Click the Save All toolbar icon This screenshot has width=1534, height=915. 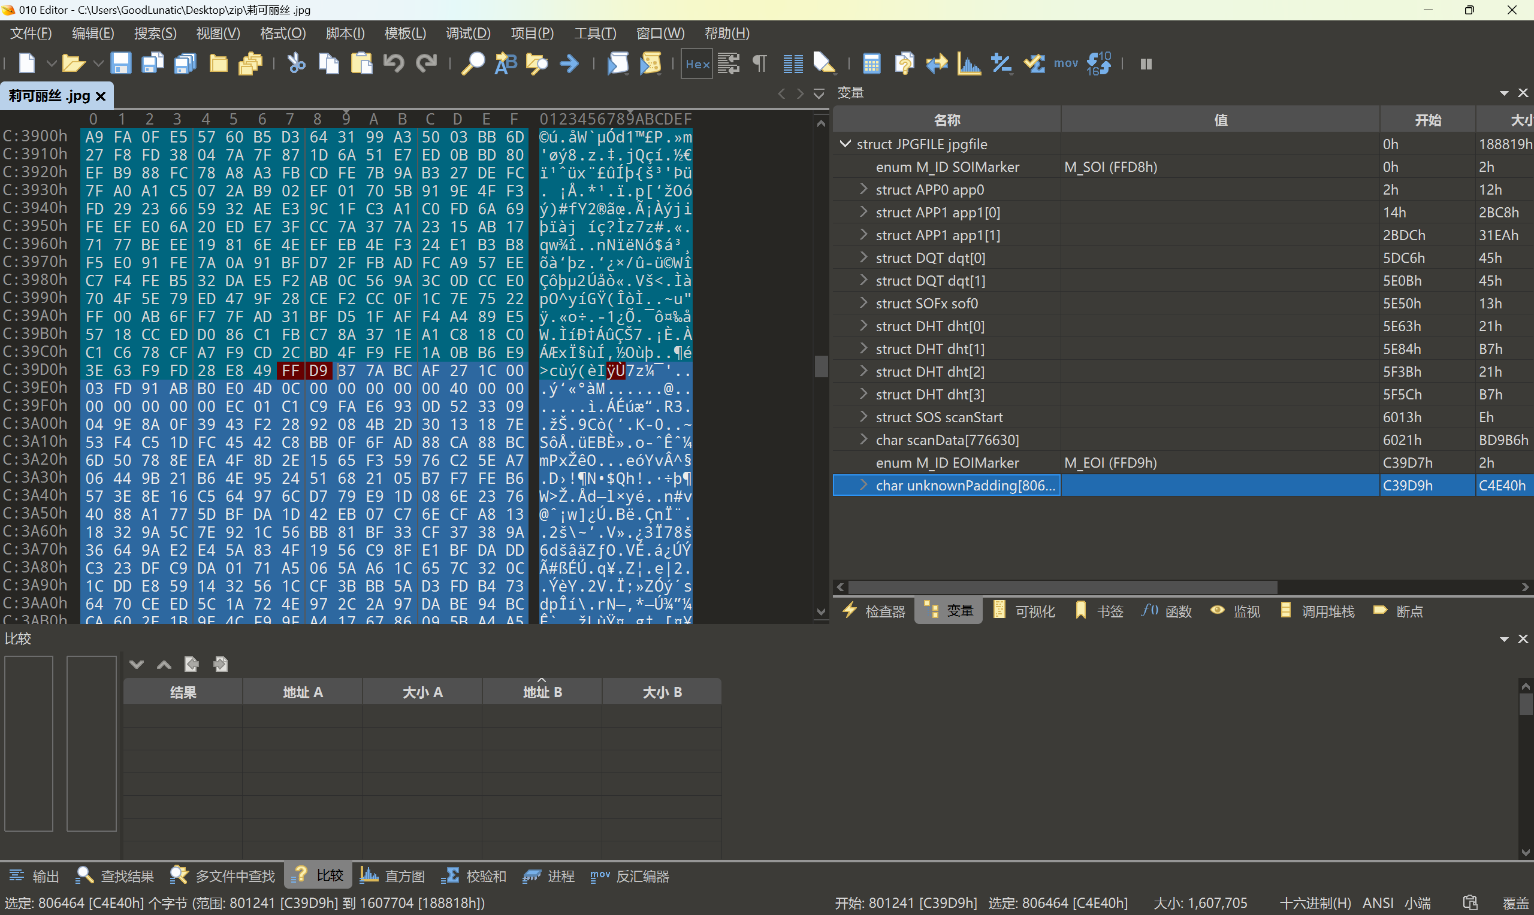point(185,63)
